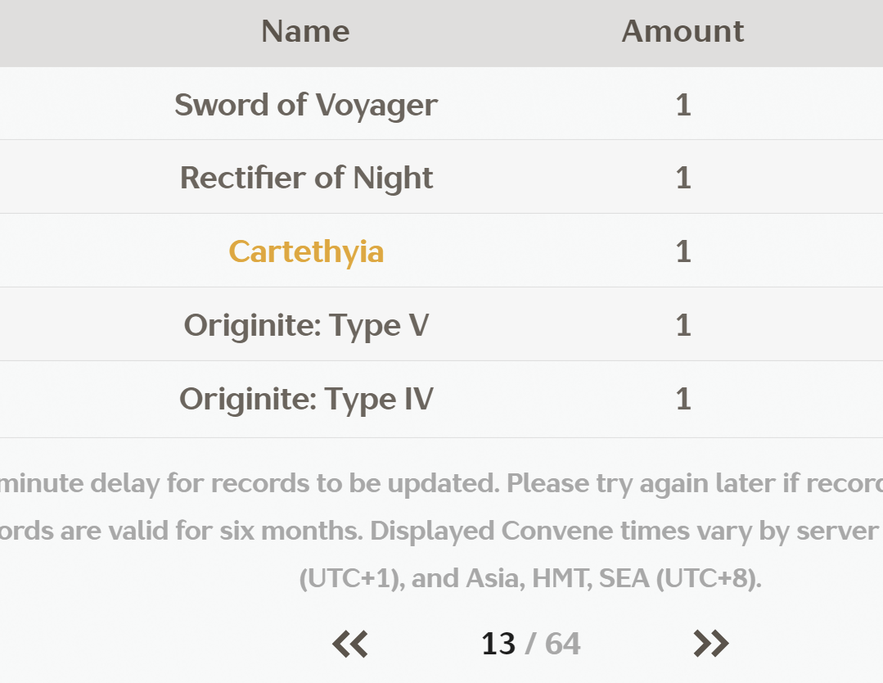
Task: Go to the next page of records
Action: [710, 644]
